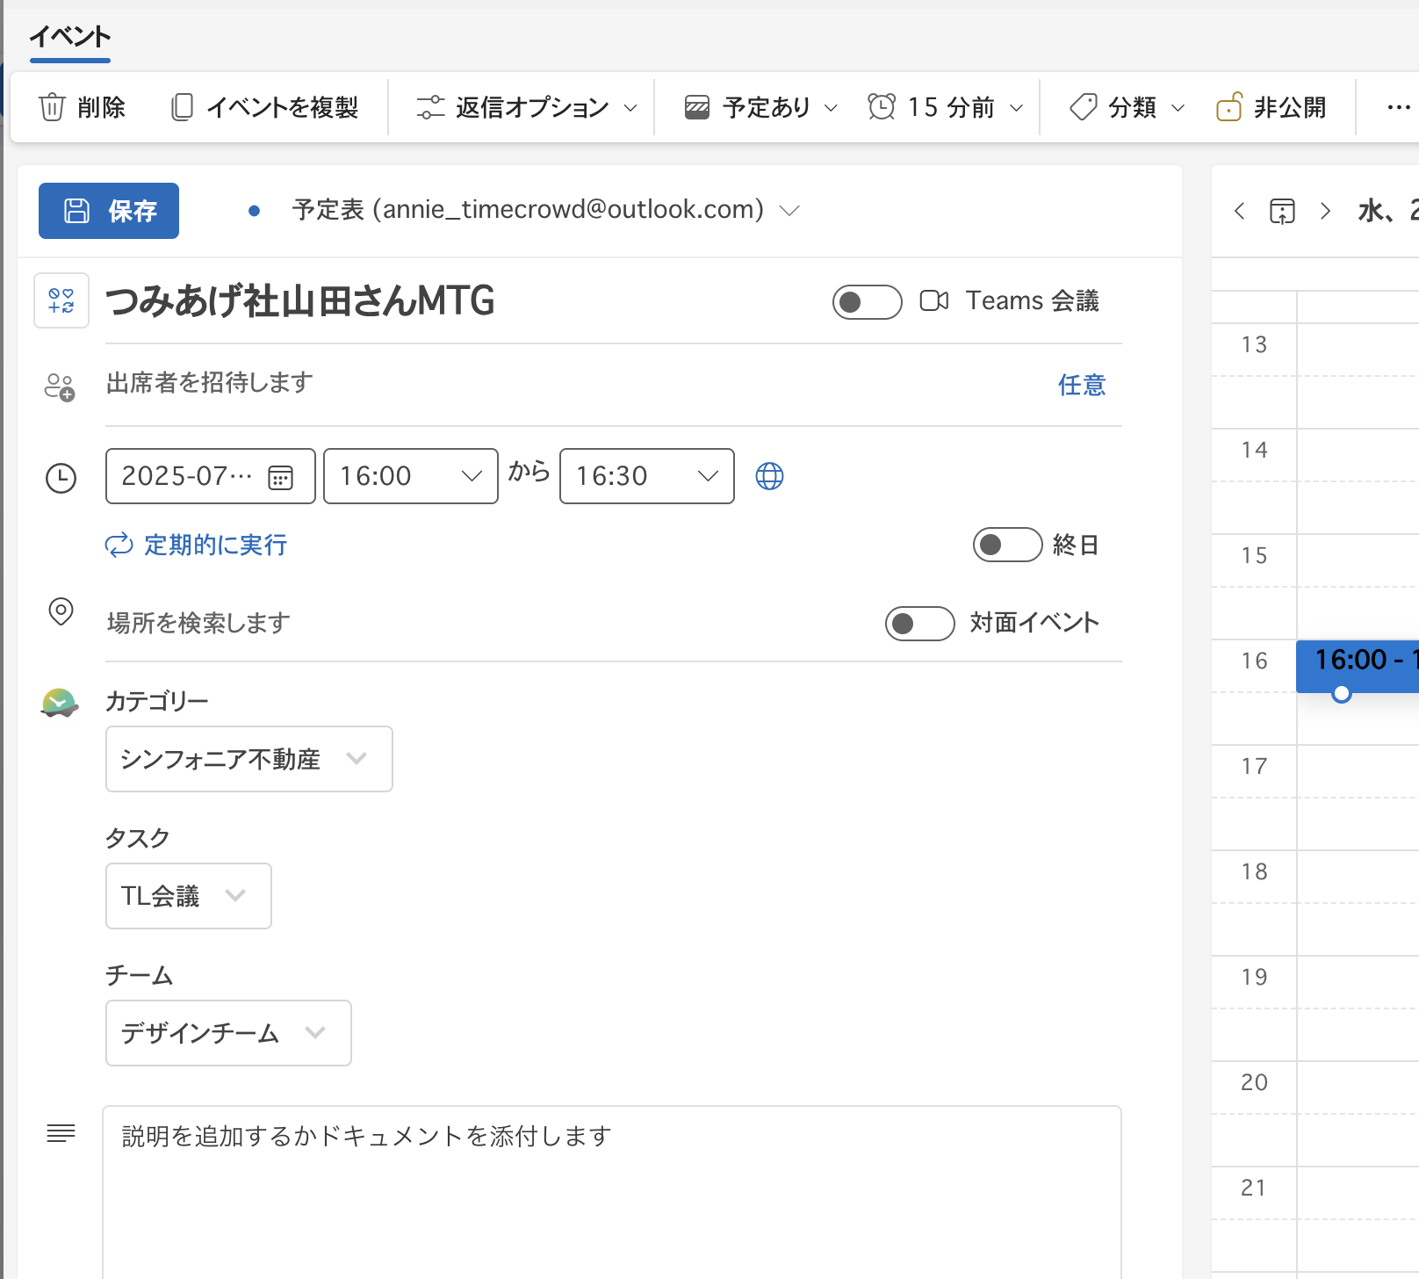
Task: Save the event with the 保存 button
Action: [x=108, y=211]
